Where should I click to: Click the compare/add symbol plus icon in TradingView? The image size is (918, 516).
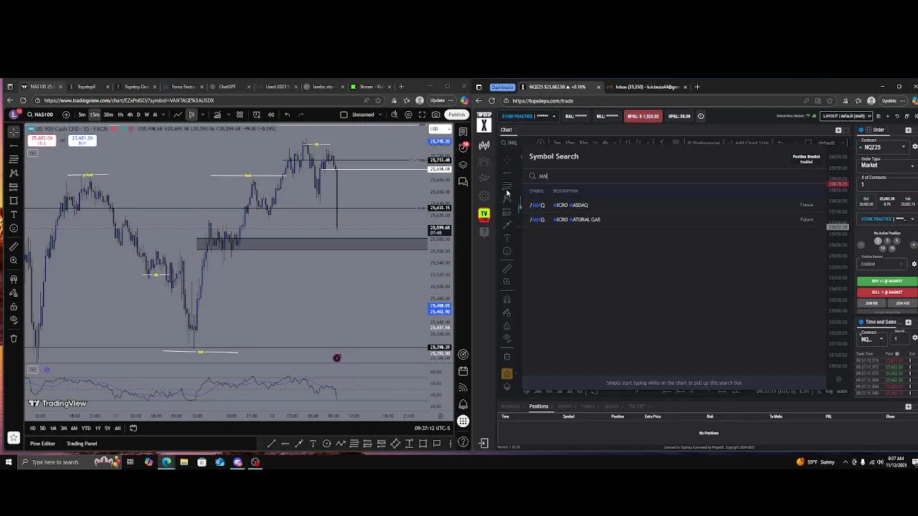tap(66, 115)
